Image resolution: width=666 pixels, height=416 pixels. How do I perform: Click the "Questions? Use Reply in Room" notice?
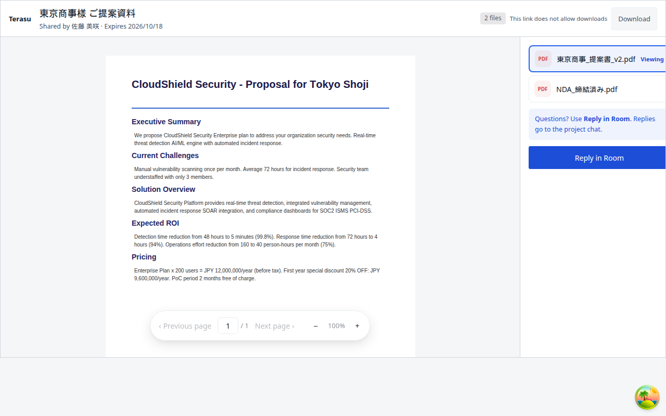click(x=597, y=124)
